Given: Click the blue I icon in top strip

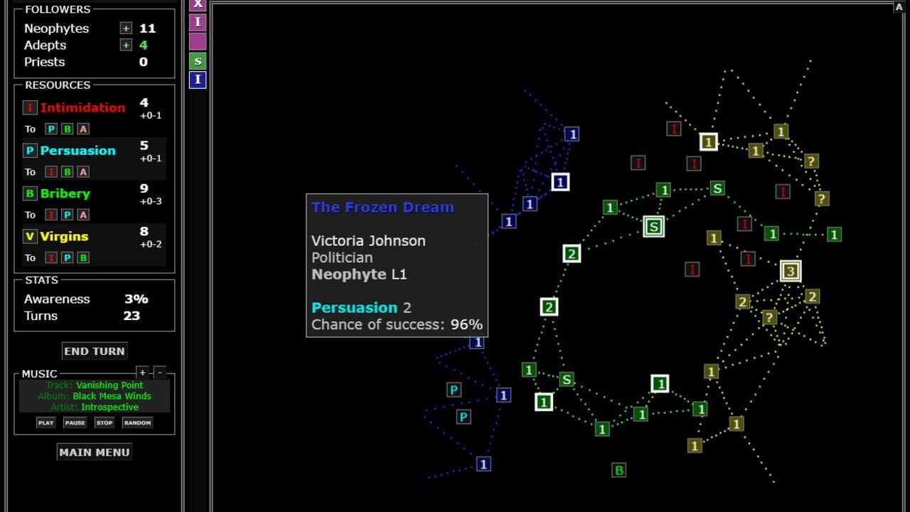Looking at the screenshot, I should [198, 80].
